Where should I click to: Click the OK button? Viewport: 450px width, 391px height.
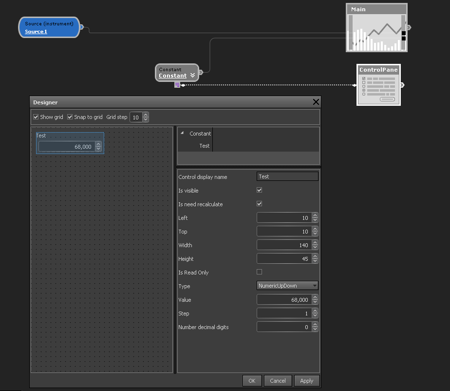pos(252,381)
